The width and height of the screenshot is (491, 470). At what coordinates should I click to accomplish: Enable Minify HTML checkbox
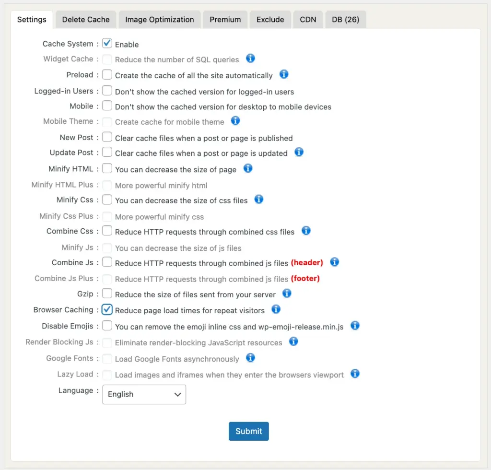(x=107, y=168)
